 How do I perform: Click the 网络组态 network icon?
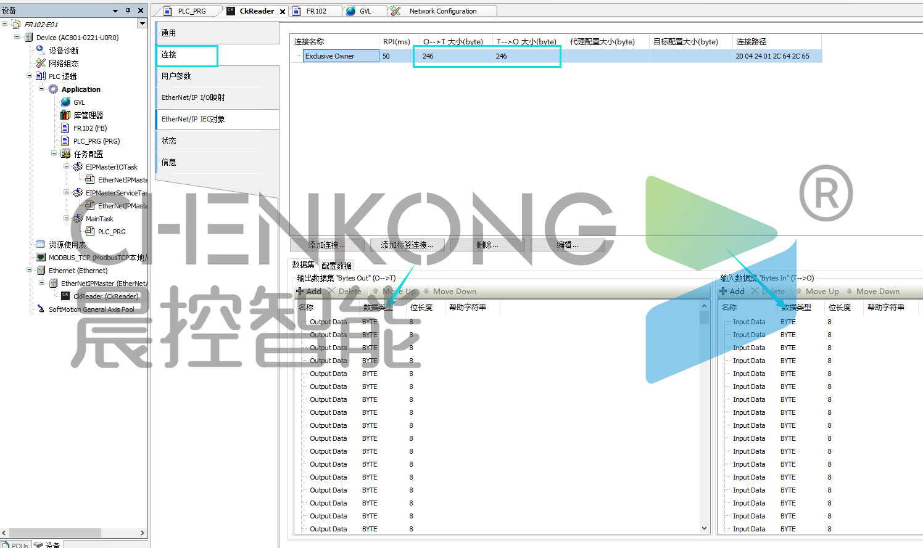pos(41,63)
